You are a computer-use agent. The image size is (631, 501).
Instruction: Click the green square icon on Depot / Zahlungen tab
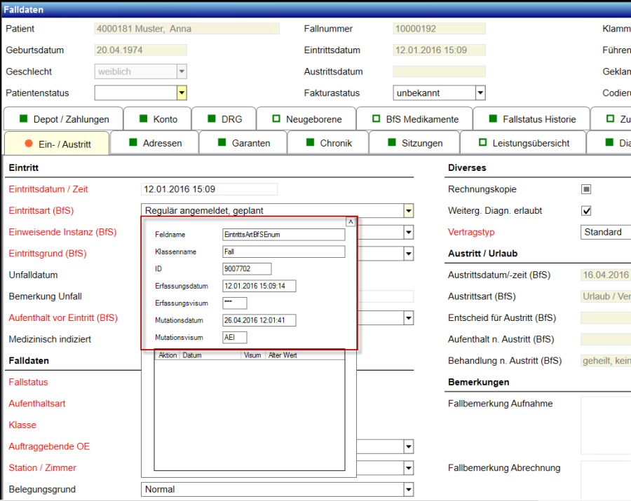coord(22,119)
